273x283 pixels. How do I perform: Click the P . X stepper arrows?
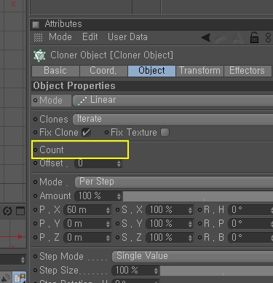point(108,210)
